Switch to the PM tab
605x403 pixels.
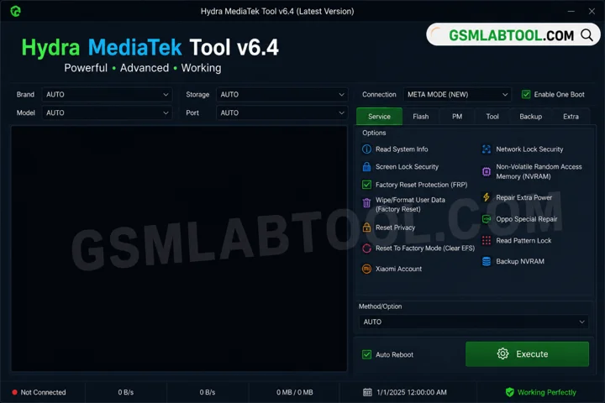(x=457, y=117)
